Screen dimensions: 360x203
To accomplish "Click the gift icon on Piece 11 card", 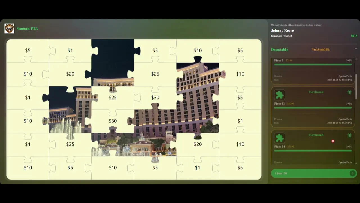I will 349,92.
